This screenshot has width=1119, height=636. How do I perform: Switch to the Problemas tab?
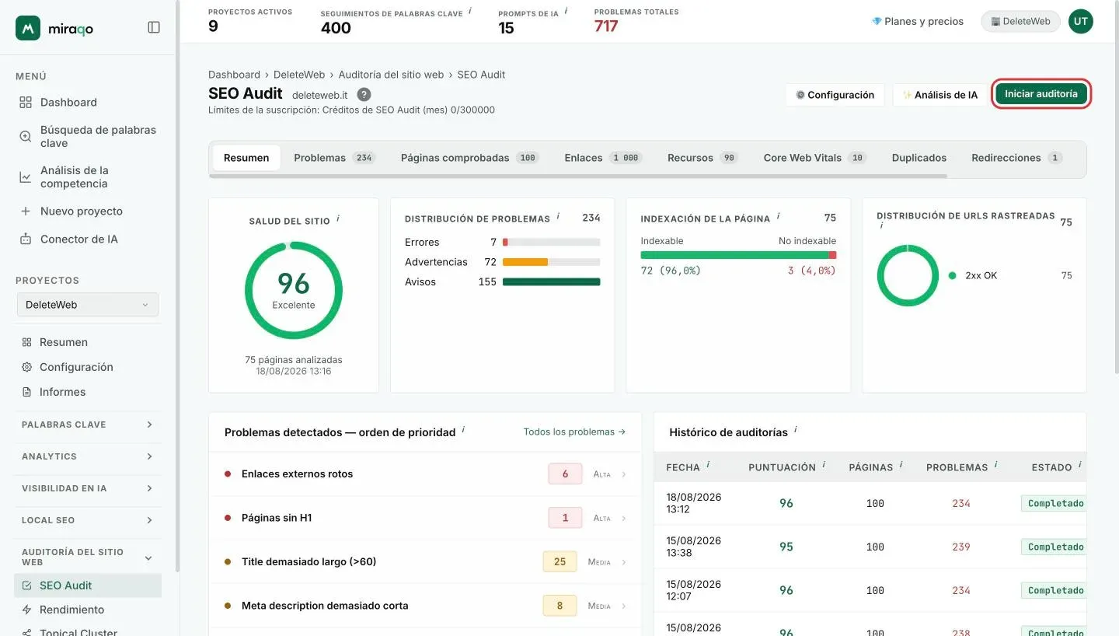(334, 158)
